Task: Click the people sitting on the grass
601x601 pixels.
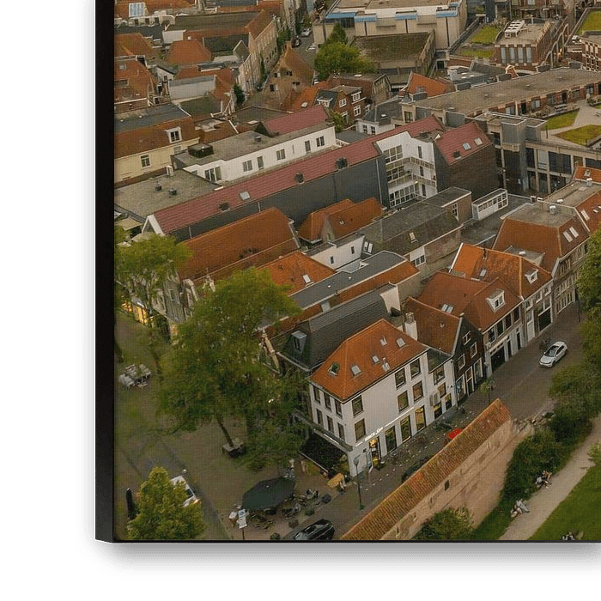Action: point(519,508)
